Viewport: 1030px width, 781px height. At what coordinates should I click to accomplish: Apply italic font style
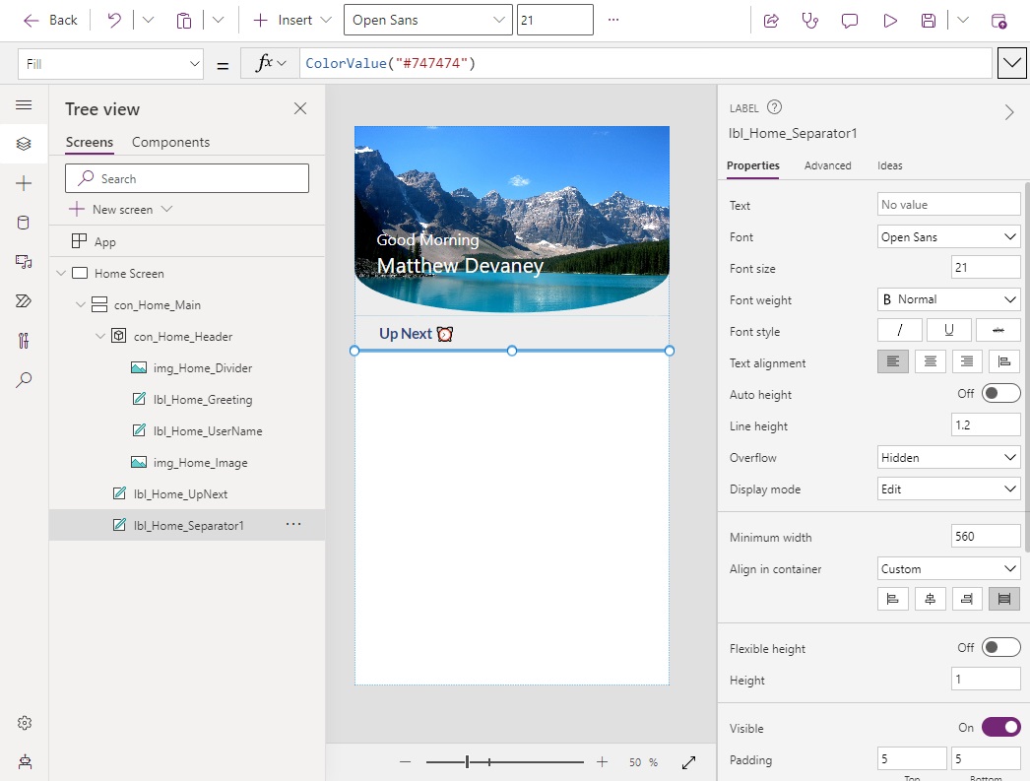pyautogui.click(x=899, y=329)
